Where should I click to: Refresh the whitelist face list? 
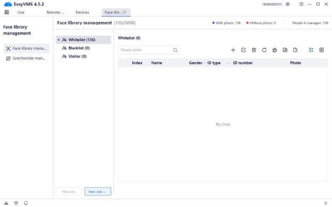pyautogui.click(x=264, y=50)
